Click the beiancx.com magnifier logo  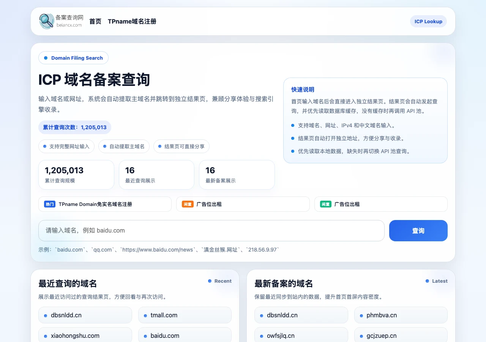tap(61, 21)
